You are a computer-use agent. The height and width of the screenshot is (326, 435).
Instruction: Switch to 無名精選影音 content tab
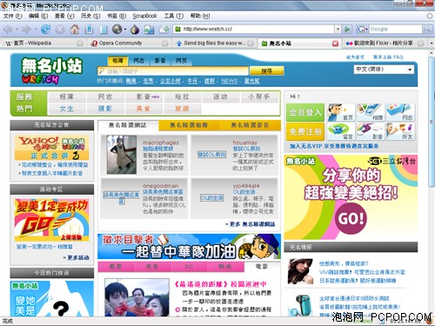tap(250, 125)
